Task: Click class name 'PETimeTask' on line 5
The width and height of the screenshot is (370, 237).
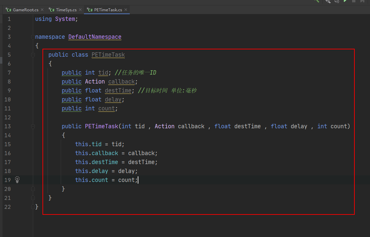Action: click(108, 55)
